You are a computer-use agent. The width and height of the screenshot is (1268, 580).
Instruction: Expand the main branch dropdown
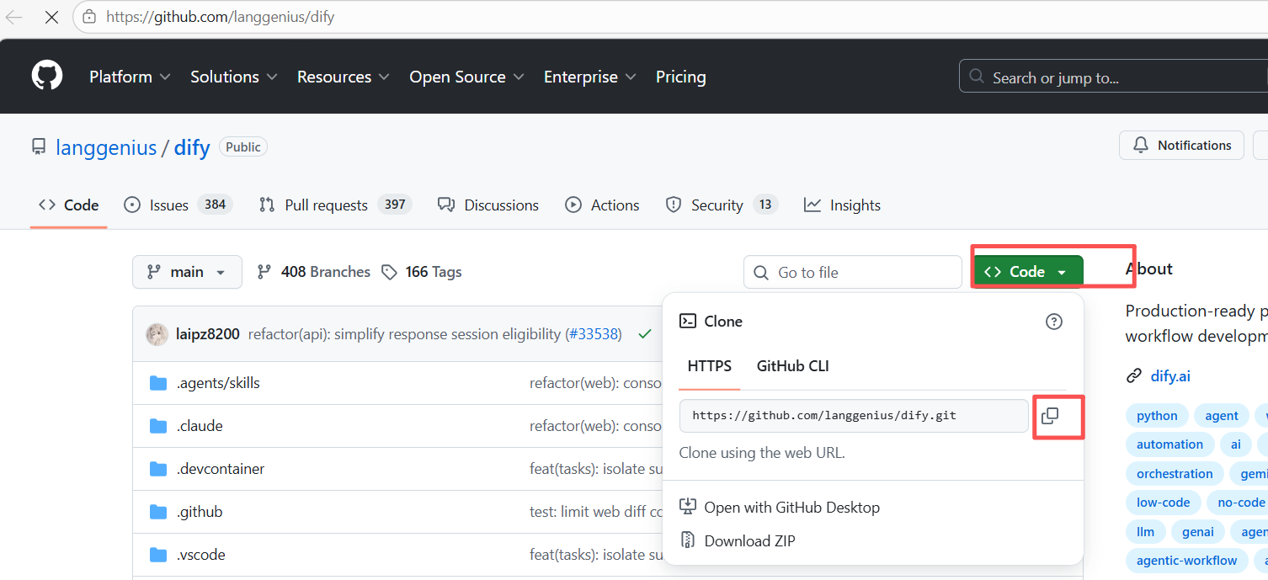[187, 272]
